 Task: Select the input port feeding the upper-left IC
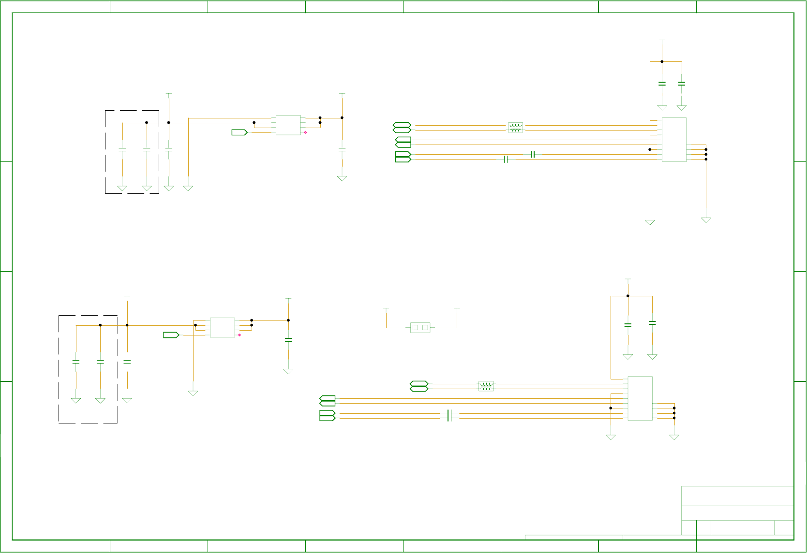239,132
